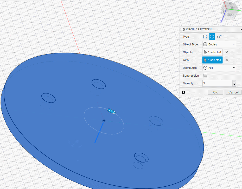Click the info icon in dialog
This screenshot has height=189, width=242.
[x=183, y=92]
